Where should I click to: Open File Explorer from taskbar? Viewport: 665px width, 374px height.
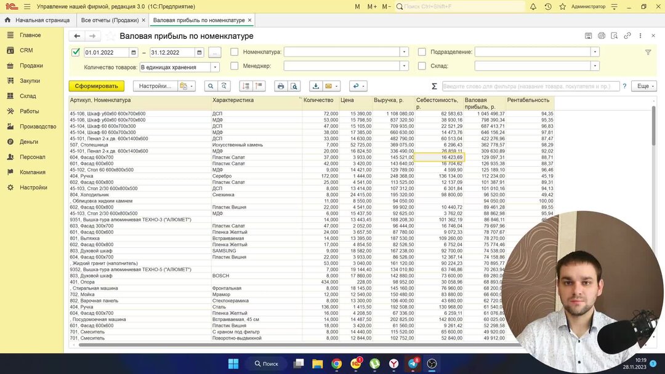tap(317, 364)
